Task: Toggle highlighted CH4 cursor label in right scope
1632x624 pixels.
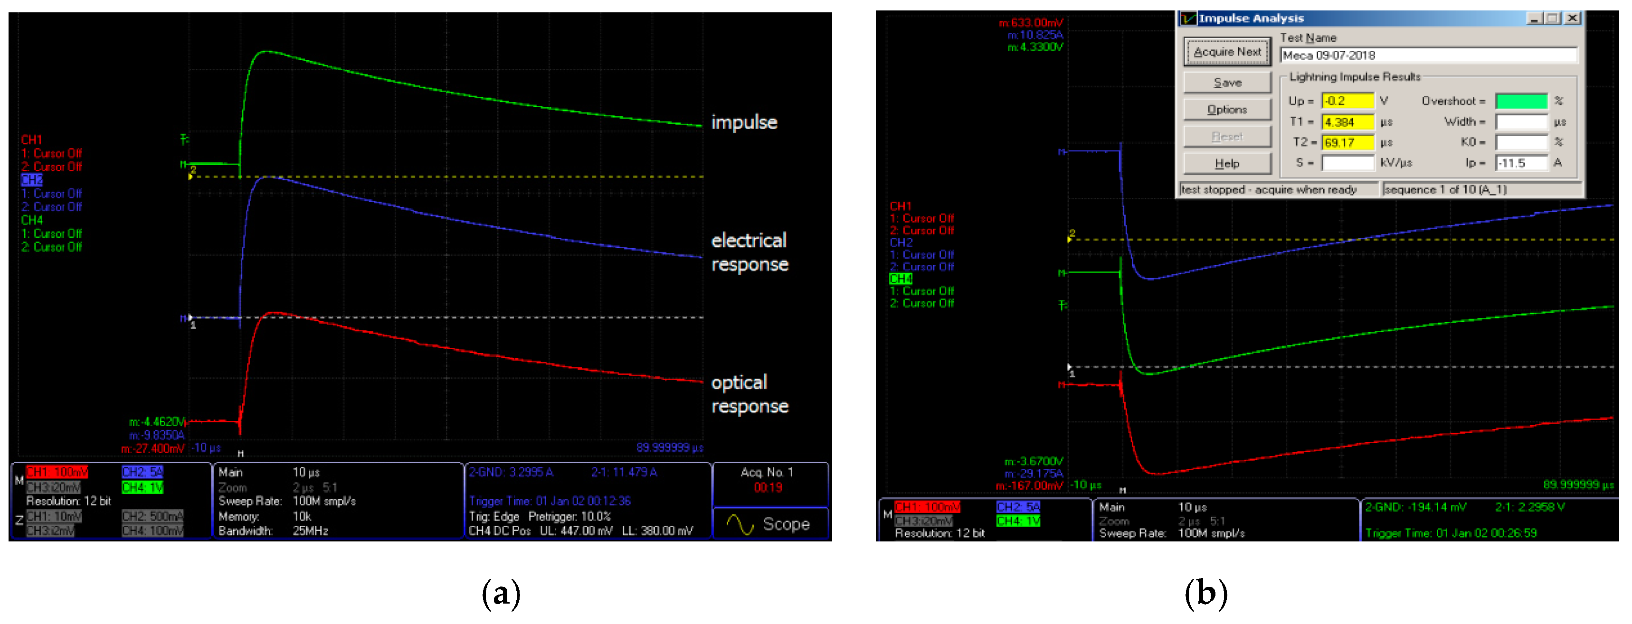Action: pos(900,279)
